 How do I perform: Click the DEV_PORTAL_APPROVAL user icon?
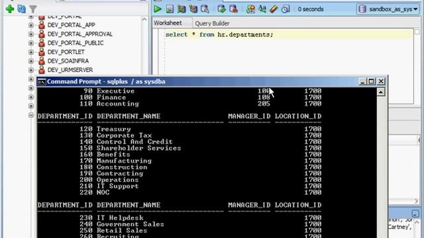click(41, 34)
